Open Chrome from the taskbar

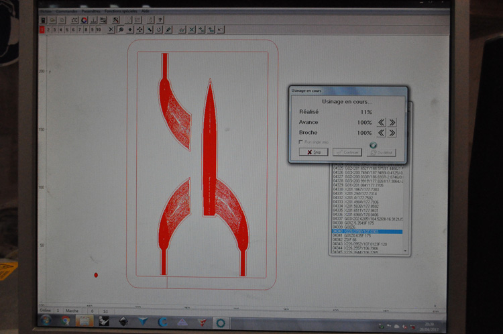66,321
